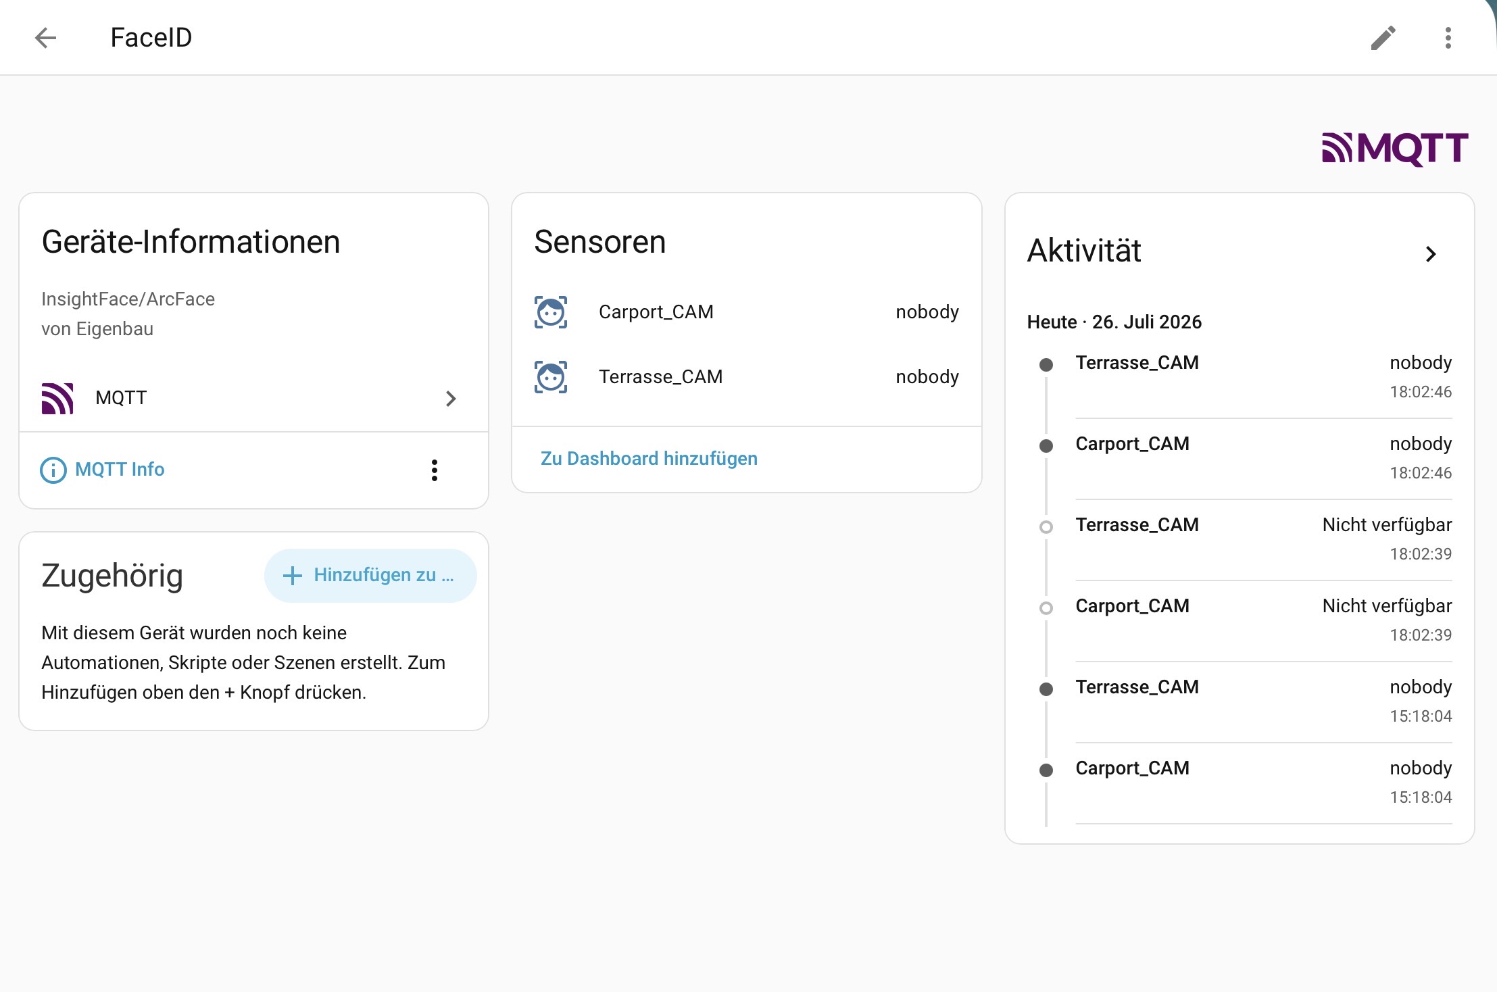
Task: Click the Carport_CAM face recognition icon
Action: click(551, 312)
